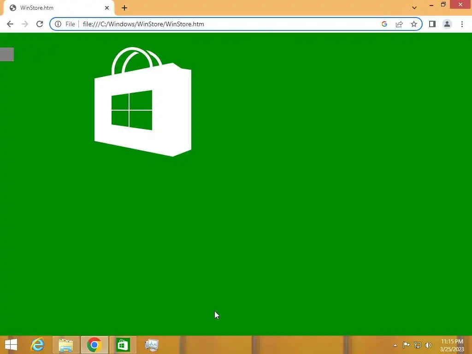This screenshot has width=472, height=354.
Task: Open File Explorer from the taskbar
Action: (66, 345)
